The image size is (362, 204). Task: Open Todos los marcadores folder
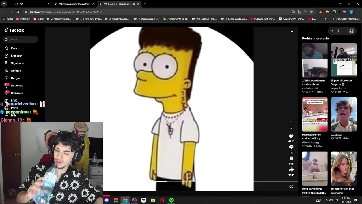click(x=346, y=19)
